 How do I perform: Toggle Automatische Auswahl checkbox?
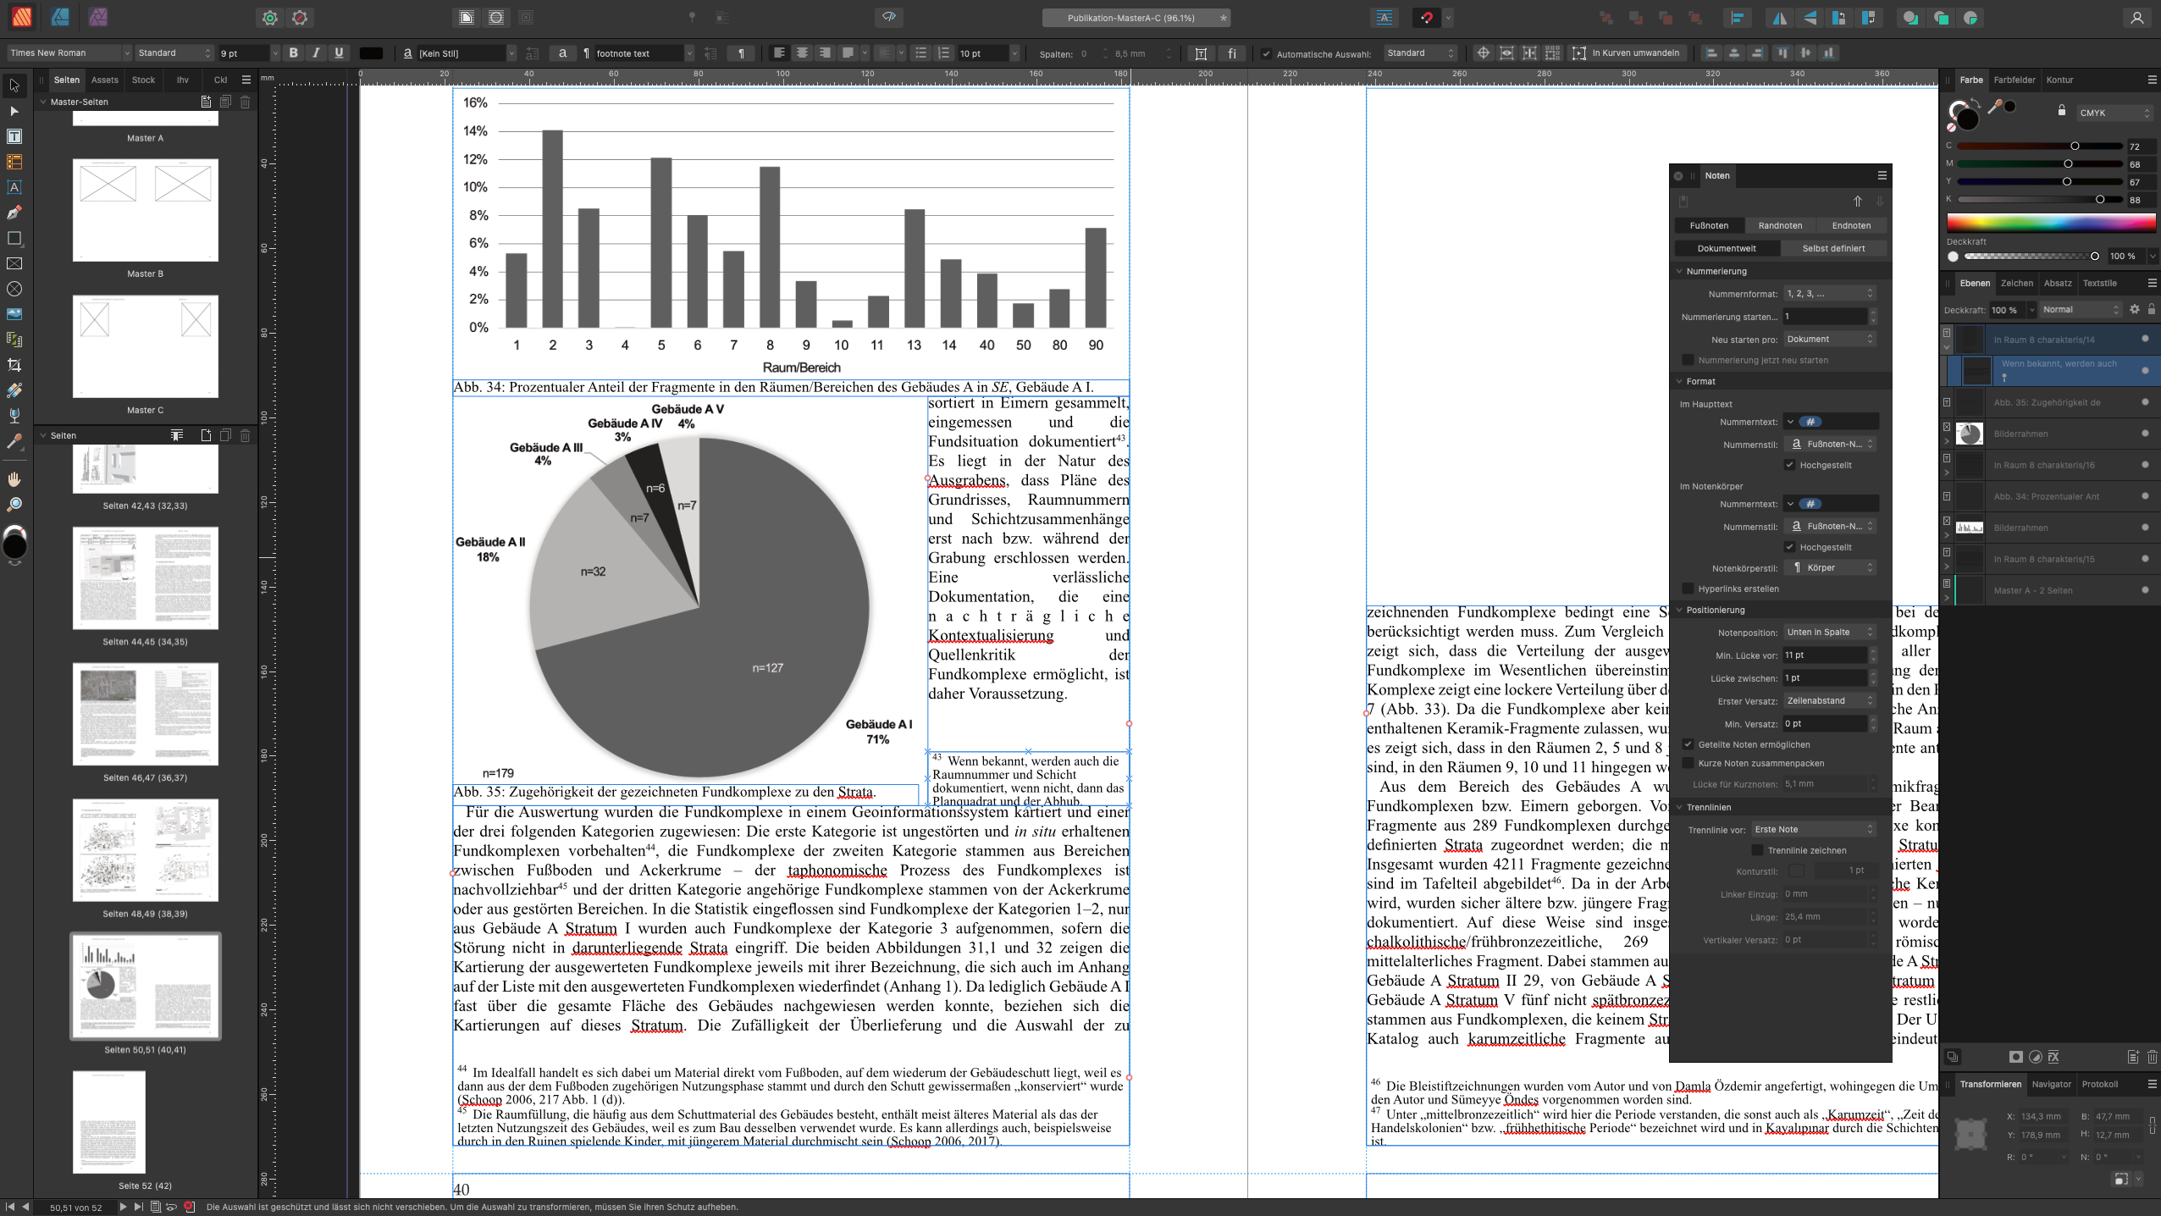click(x=1266, y=54)
